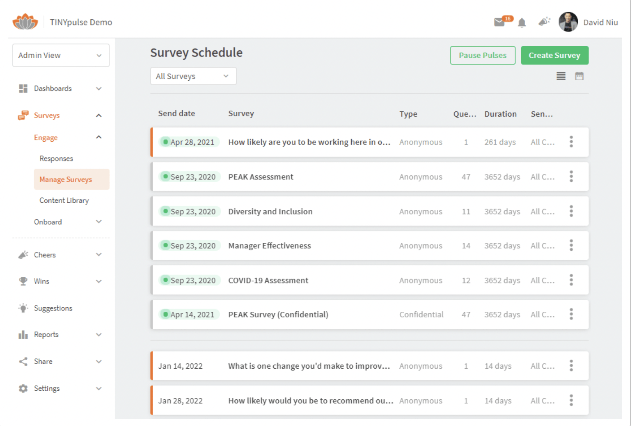Open the Diversity and Inclusion survey
The width and height of the screenshot is (632, 426).
pos(270,211)
